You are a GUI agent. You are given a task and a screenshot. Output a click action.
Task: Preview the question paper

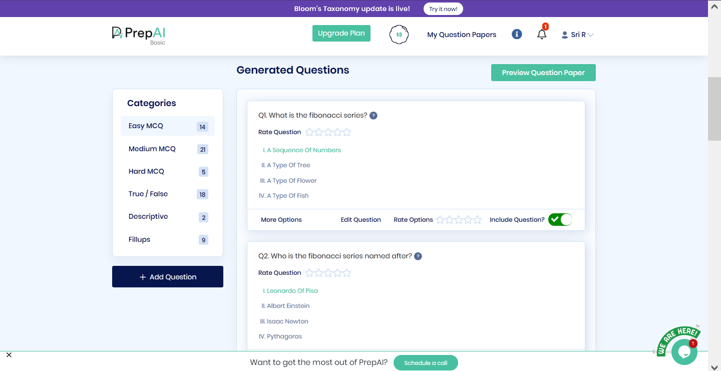(x=543, y=73)
